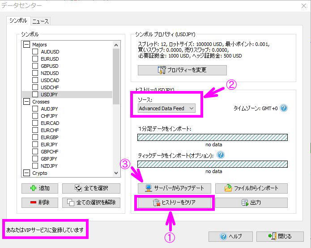Click Deselect All (全ての選択を解除) button
Image resolution: width=311 pixels, height=248 pixels.
(x=91, y=203)
